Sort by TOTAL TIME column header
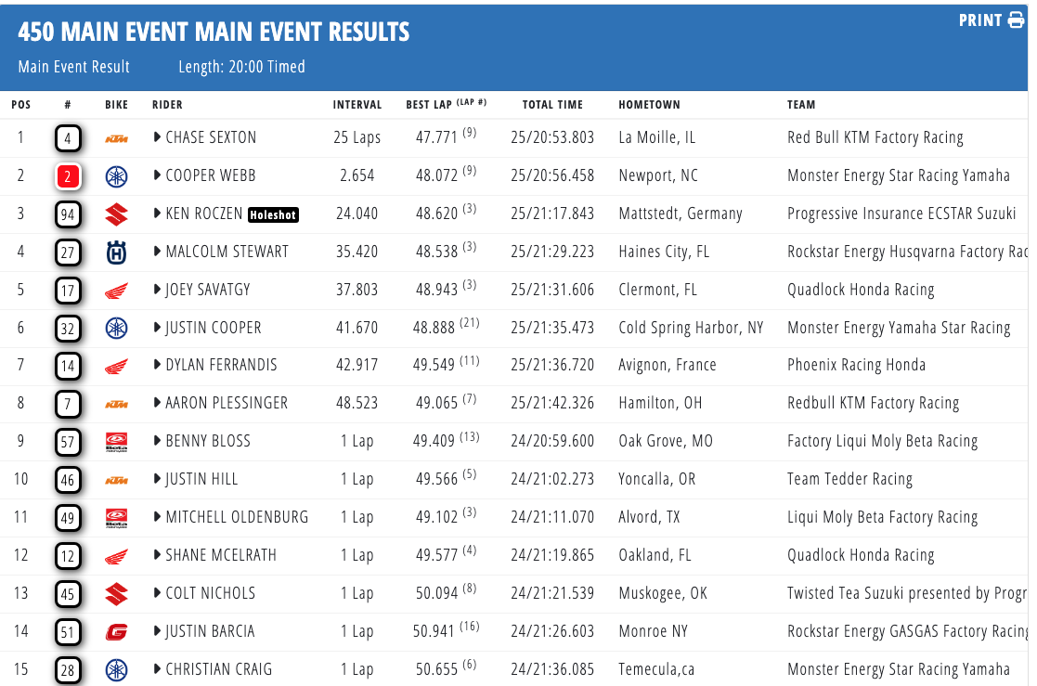The image size is (1037, 686). tap(552, 105)
